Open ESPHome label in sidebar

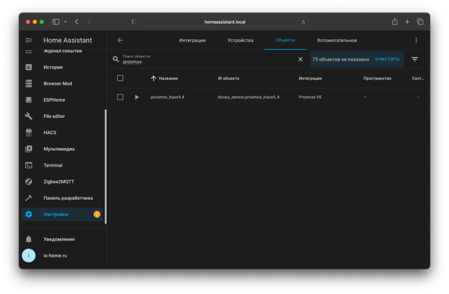tap(54, 100)
